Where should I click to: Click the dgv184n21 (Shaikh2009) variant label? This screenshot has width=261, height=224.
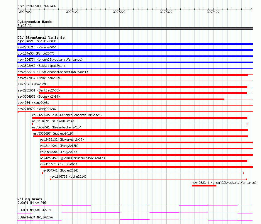37,41
